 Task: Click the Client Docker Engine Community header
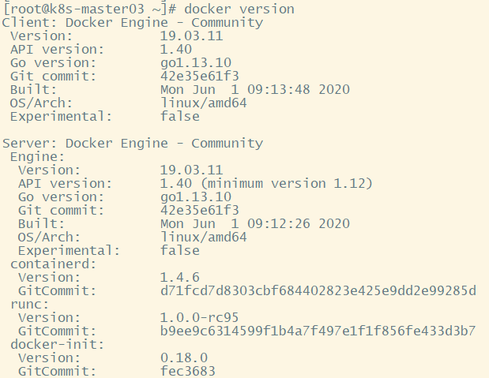[x=133, y=23]
